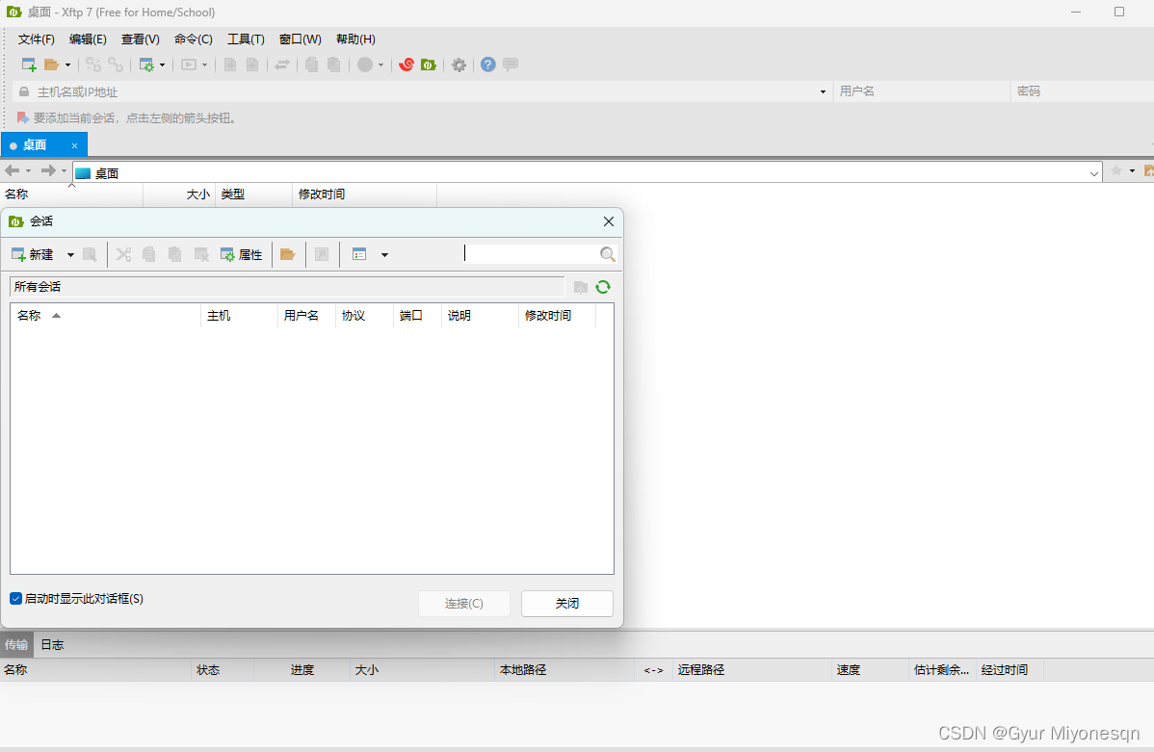Expand the grayed circle icon dropdown arrow
Image resolution: width=1154 pixels, height=752 pixels.
point(380,65)
